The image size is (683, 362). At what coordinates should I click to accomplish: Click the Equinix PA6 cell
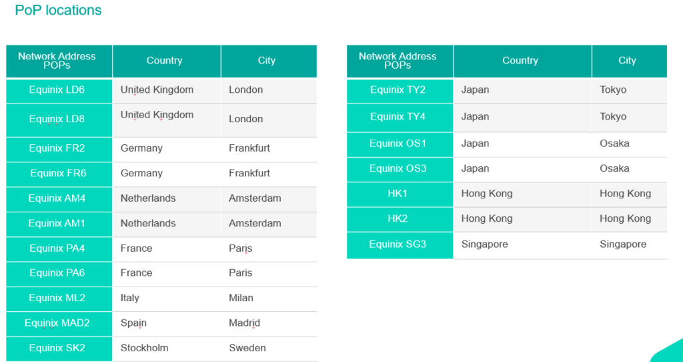point(59,274)
